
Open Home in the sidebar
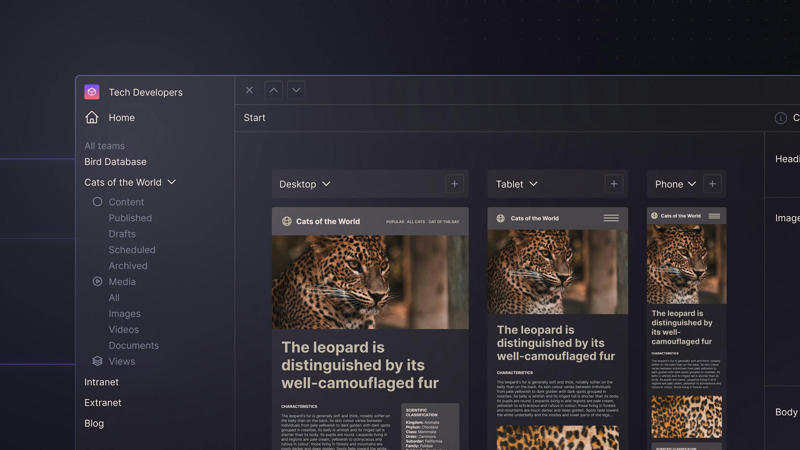[121, 117]
